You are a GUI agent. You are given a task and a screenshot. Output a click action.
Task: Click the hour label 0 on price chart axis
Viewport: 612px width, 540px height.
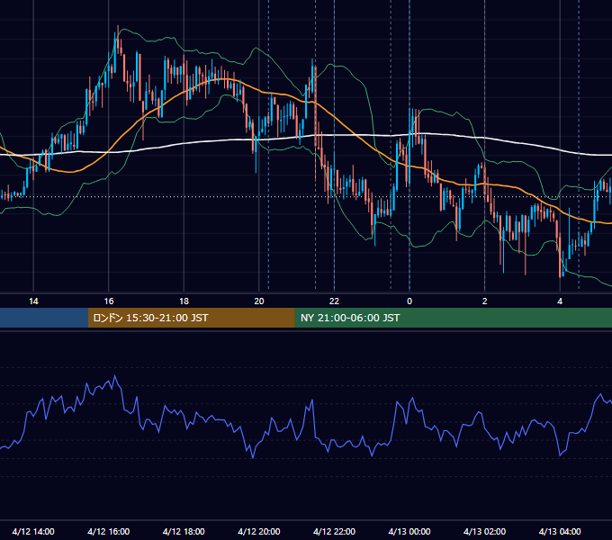pos(409,301)
